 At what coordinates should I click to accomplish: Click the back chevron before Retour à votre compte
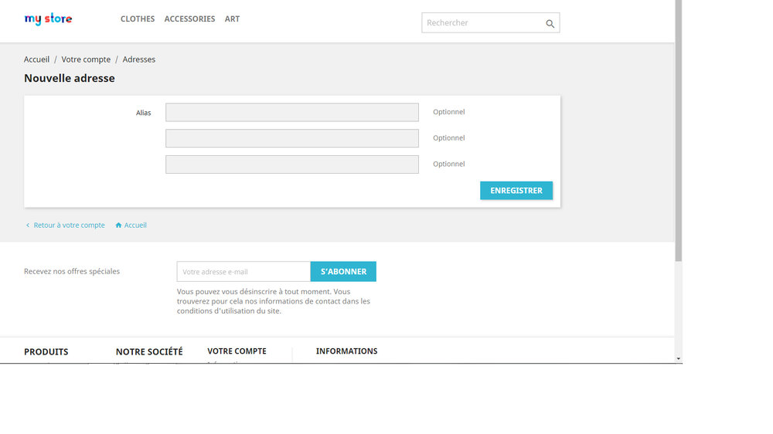click(28, 225)
